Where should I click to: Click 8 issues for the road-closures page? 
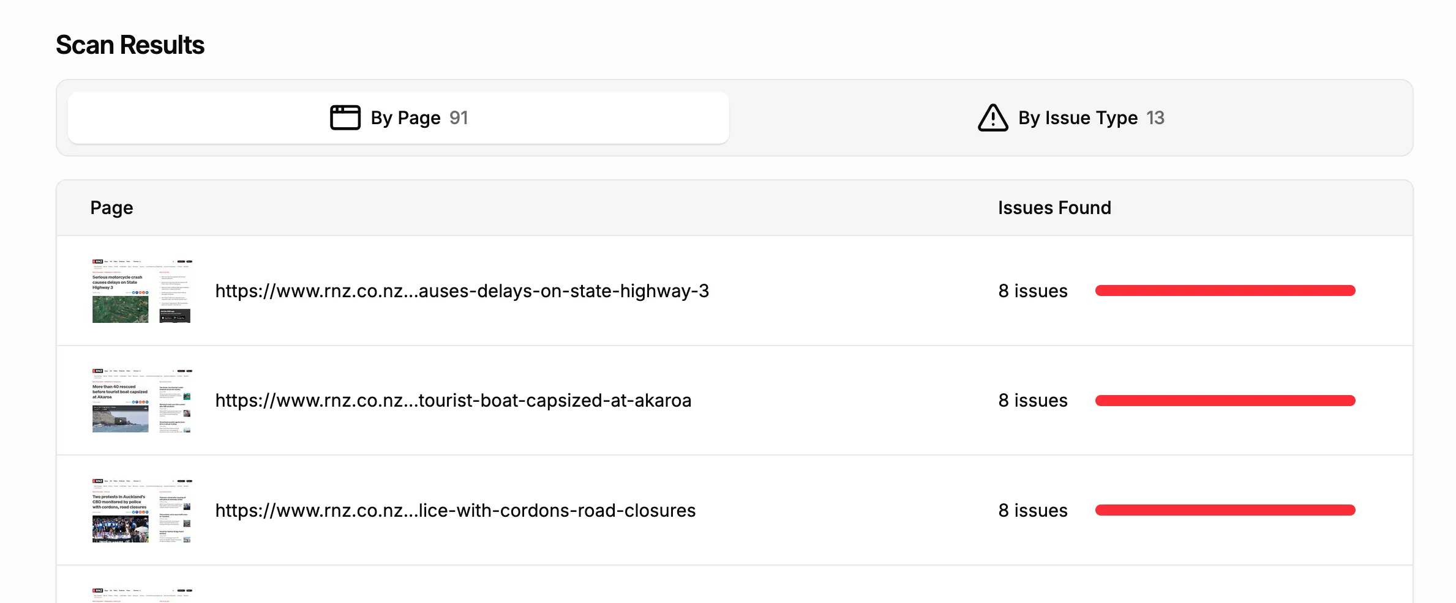(1032, 511)
